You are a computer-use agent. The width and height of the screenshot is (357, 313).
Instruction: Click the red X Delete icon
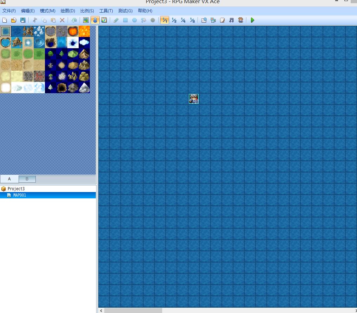point(62,20)
